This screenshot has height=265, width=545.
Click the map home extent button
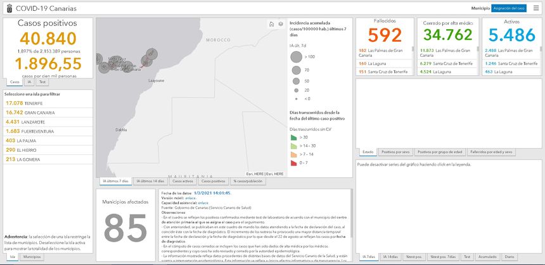point(272,24)
